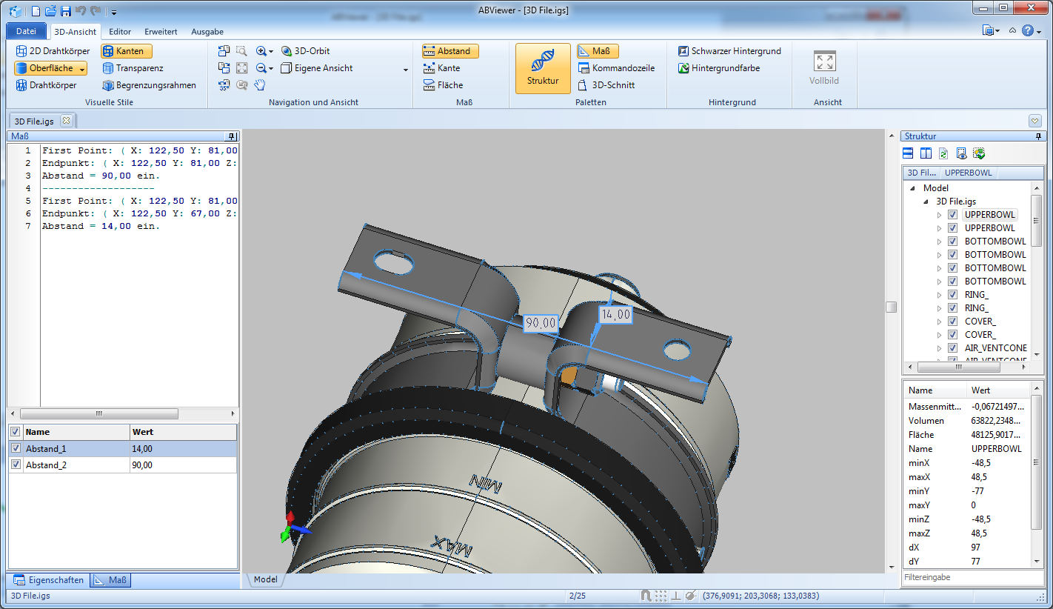Switch to the Eigenschaften panel tab

49,580
